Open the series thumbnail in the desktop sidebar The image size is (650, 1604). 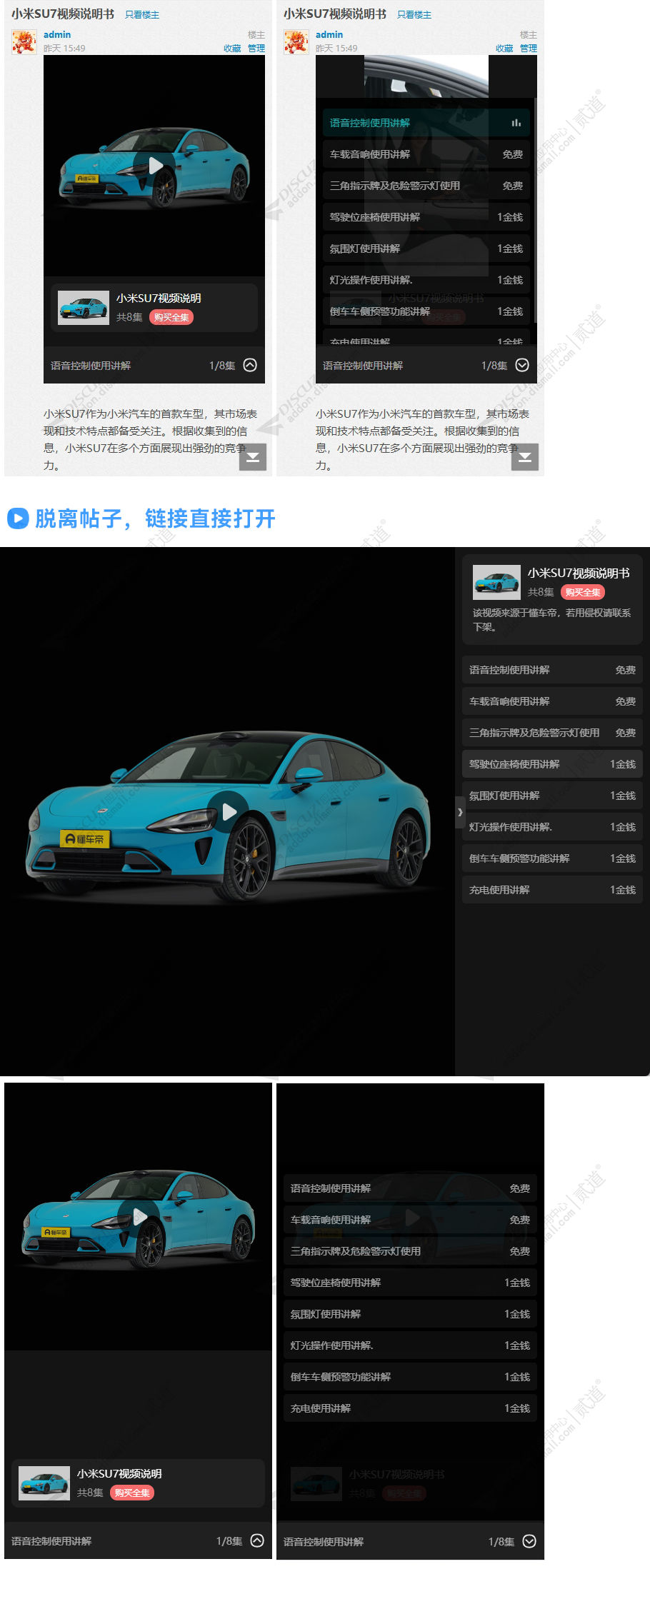tap(496, 582)
